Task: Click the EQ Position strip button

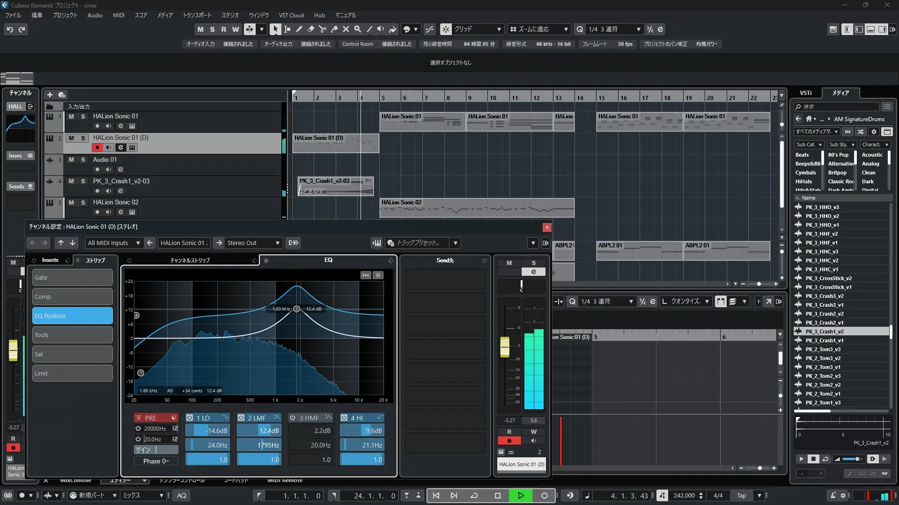Action: coord(72,316)
